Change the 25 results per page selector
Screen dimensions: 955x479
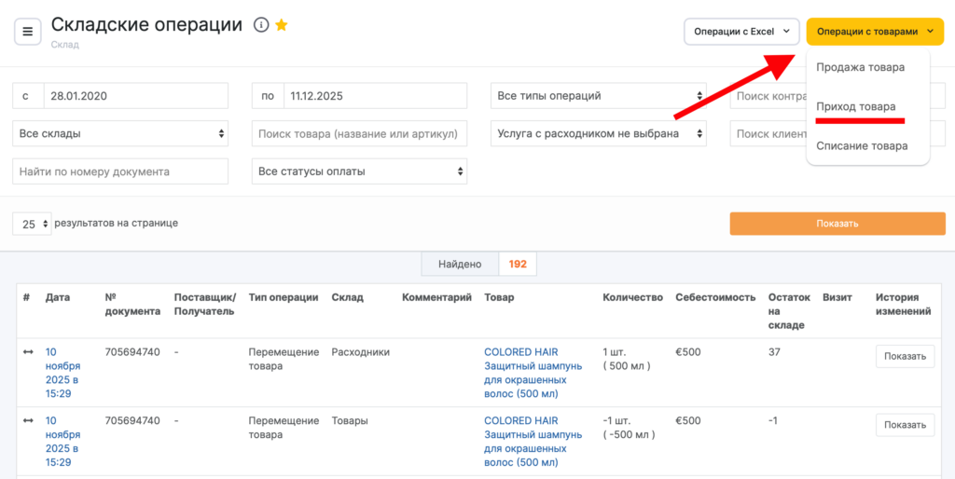click(32, 224)
